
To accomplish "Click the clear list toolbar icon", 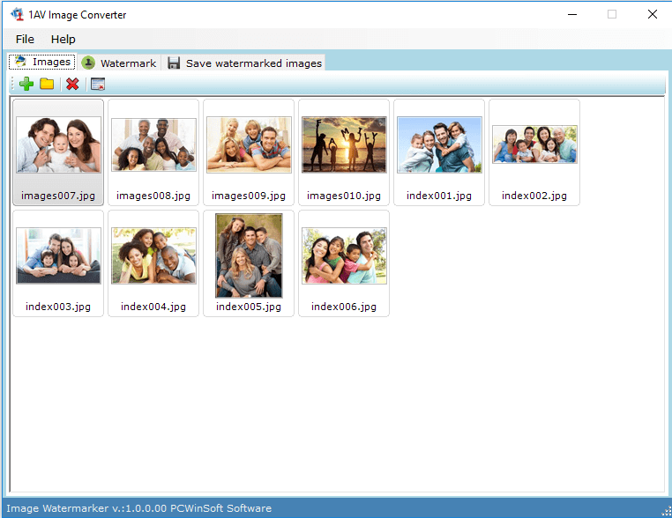I will 98,84.
